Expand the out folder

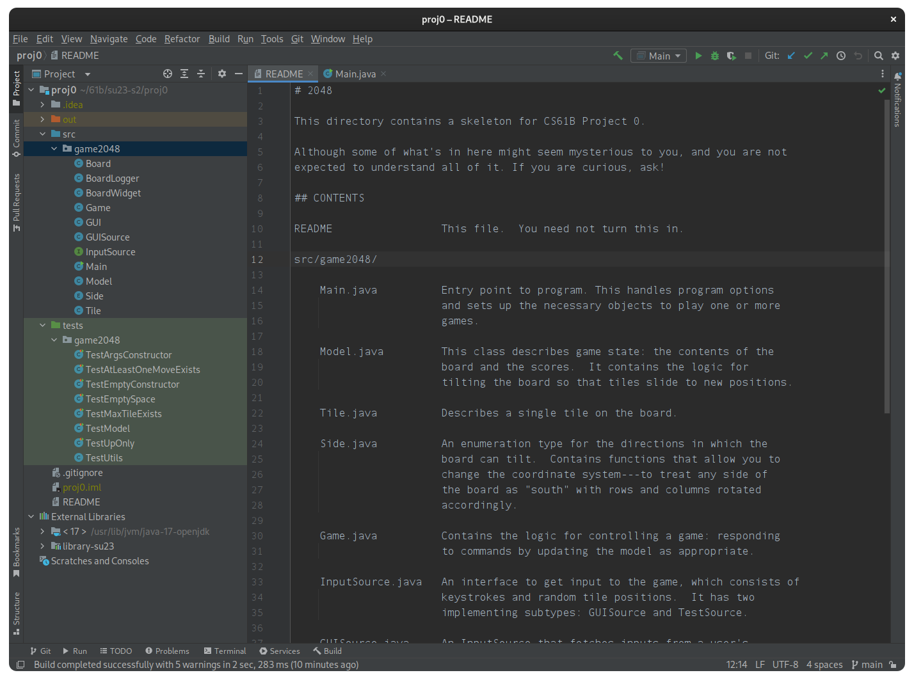coord(43,120)
